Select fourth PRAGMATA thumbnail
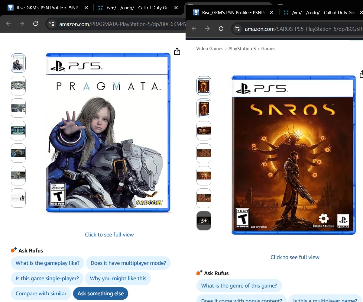This screenshot has width=363, height=302. tap(18, 130)
